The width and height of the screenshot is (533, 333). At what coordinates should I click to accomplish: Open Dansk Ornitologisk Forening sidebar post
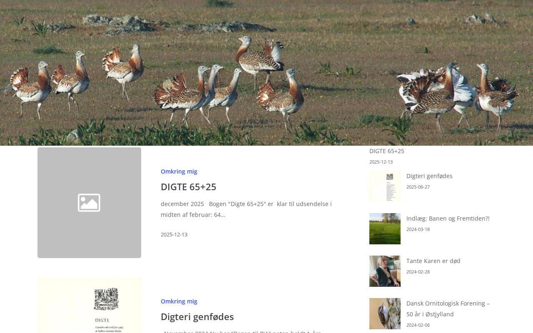click(x=448, y=309)
